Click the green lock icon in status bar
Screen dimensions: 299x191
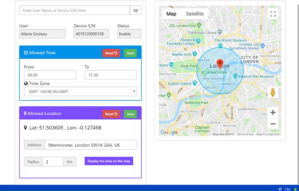click(x=295, y=189)
